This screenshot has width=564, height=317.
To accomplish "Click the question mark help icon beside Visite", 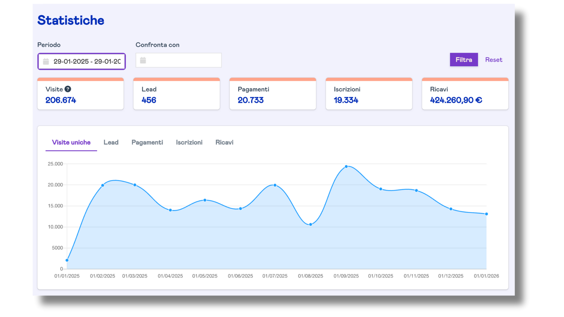I will pos(68,89).
